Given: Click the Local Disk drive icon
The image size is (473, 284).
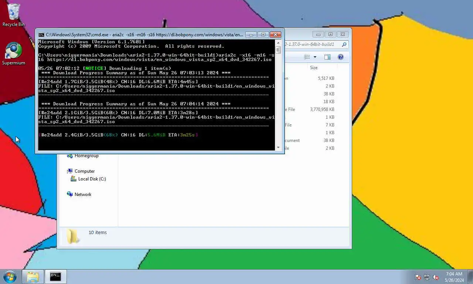Looking at the screenshot, I should pos(73,179).
